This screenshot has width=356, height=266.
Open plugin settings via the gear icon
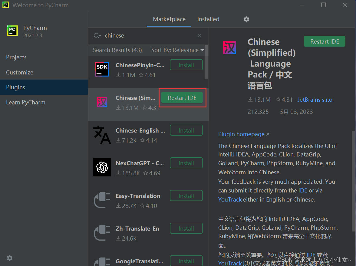(246, 19)
